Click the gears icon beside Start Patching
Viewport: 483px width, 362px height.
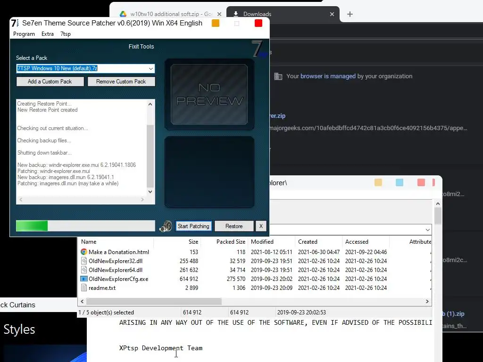pyautogui.click(x=166, y=226)
